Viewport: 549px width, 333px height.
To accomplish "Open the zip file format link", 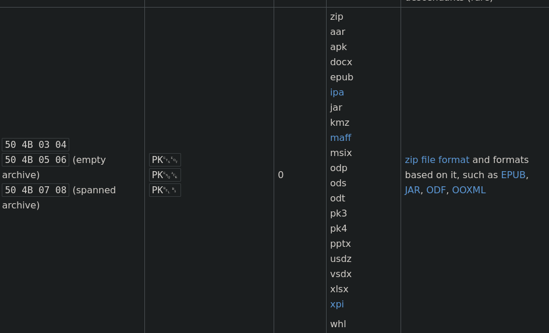I will (x=437, y=160).
